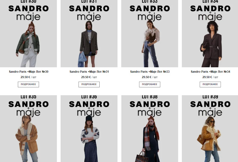Open the Sandro Paris +Maje Лот №30 link
Screen dimensions: 238x162
[x=29, y=72]
